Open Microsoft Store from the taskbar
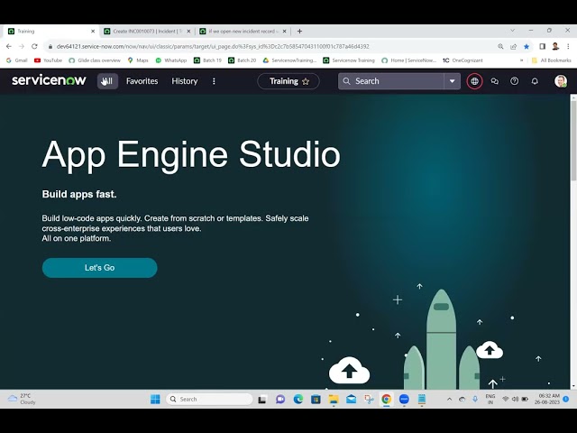This screenshot has width=577, height=433. (316, 399)
